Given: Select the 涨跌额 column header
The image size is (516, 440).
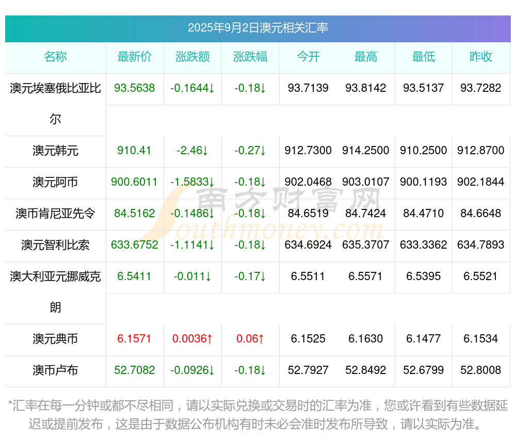Looking at the screenshot, I should pos(192,57).
